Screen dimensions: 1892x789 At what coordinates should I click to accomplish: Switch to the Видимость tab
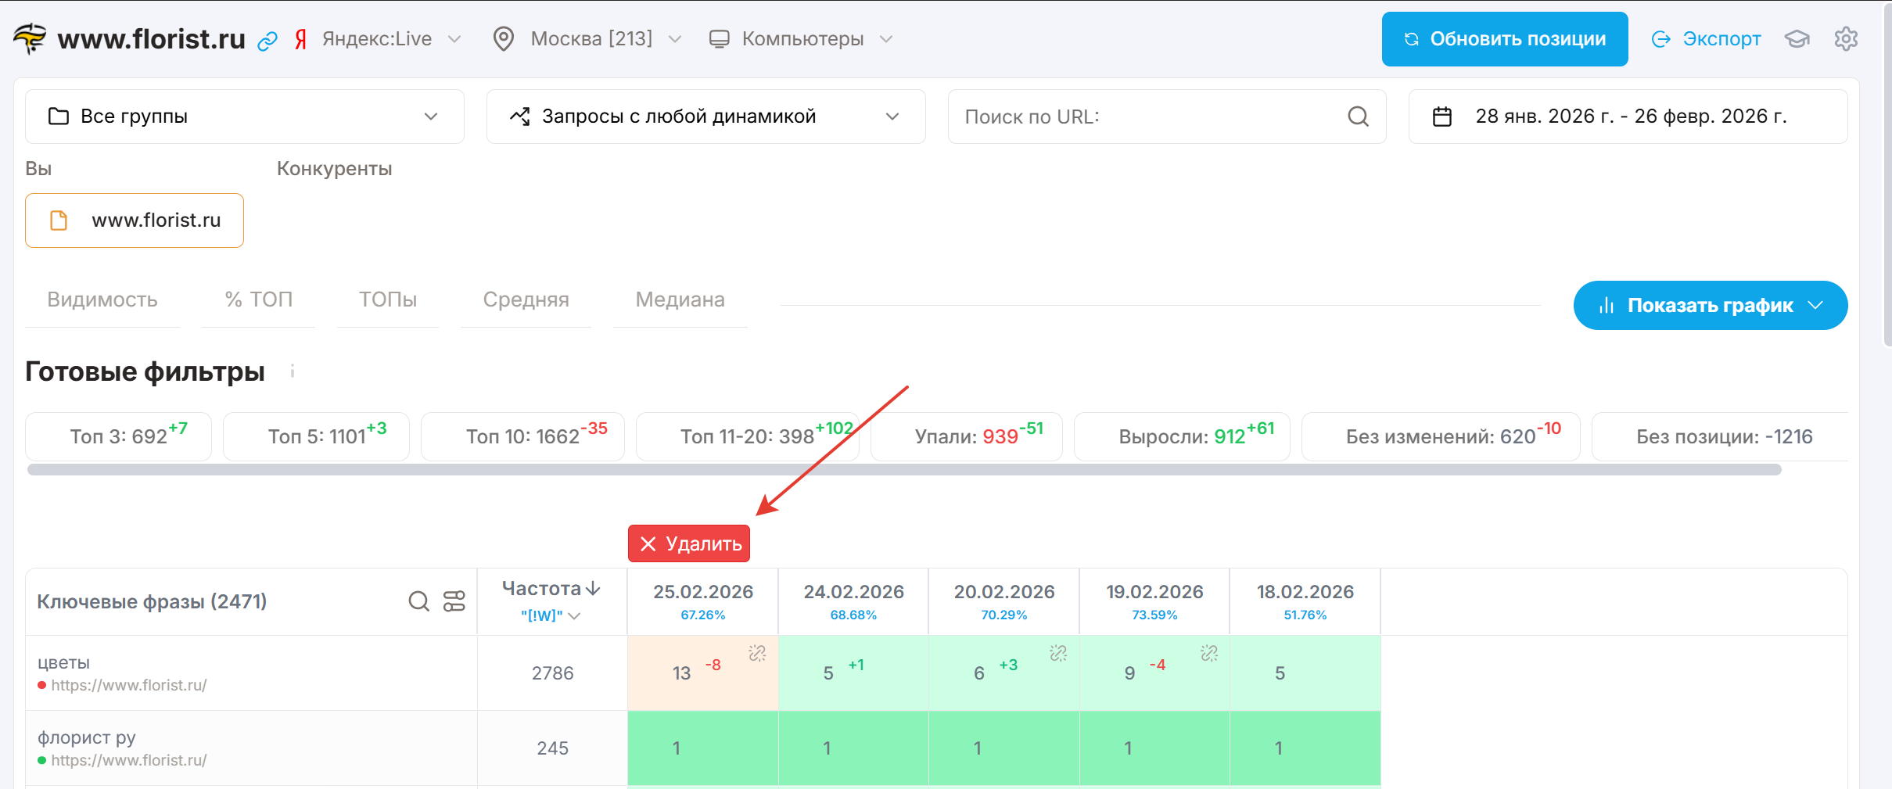point(102,299)
